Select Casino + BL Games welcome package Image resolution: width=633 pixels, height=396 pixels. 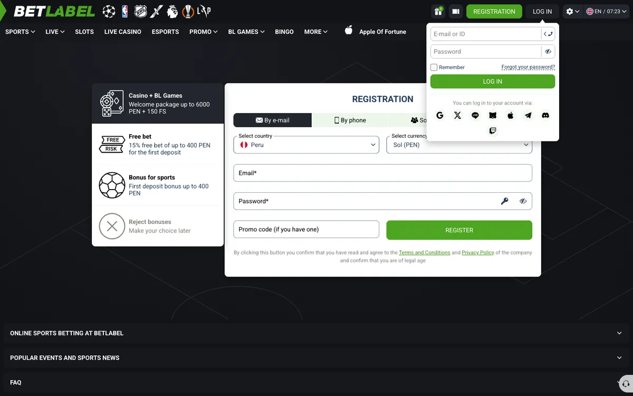[158, 103]
